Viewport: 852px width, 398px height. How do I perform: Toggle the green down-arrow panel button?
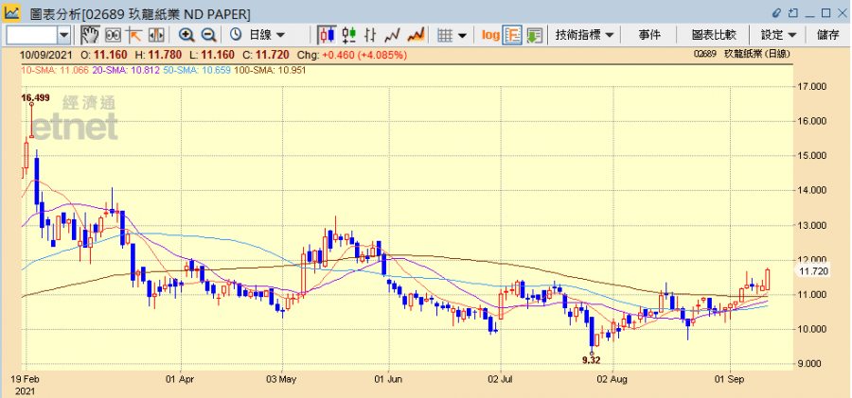[x=535, y=35]
